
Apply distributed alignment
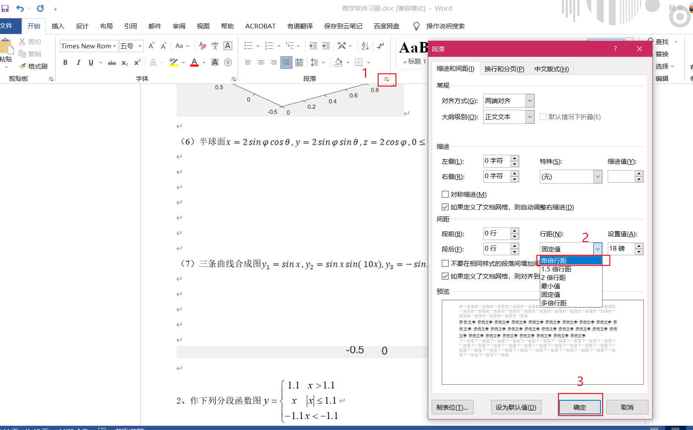point(299,63)
